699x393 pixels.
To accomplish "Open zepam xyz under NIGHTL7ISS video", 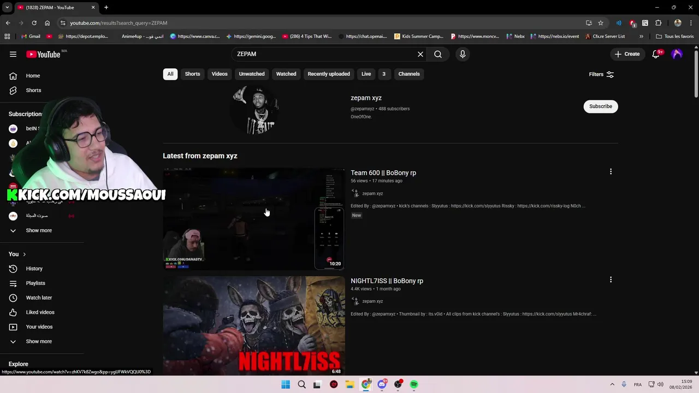I will coord(372,301).
